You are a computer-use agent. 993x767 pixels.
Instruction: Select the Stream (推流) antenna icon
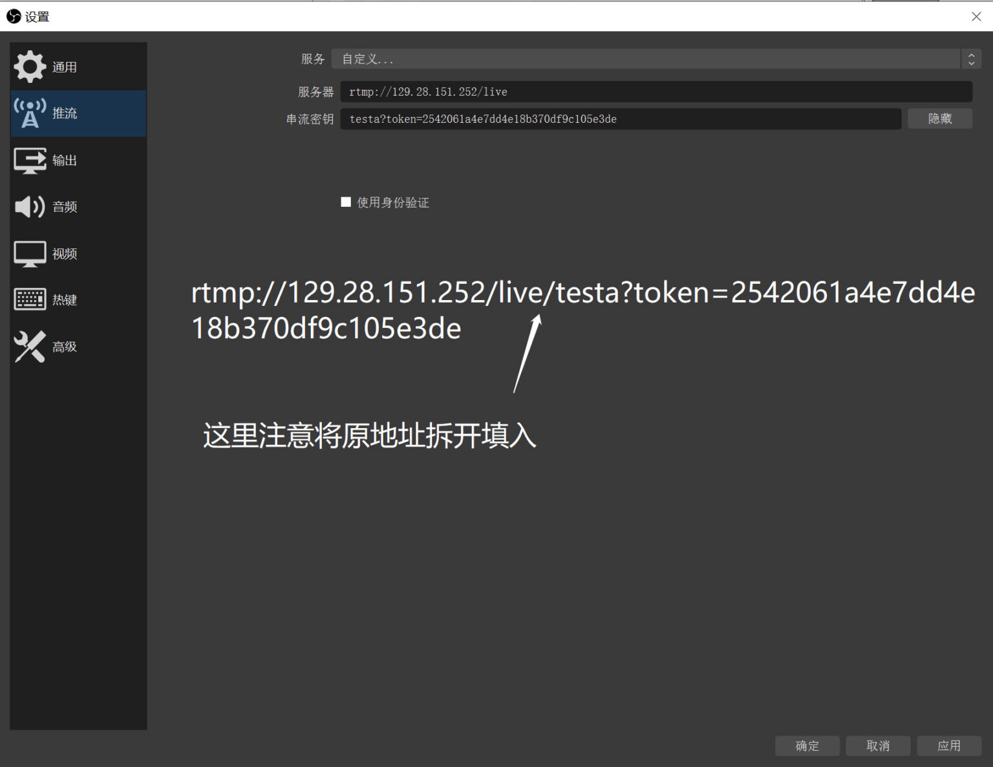pos(30,113)
